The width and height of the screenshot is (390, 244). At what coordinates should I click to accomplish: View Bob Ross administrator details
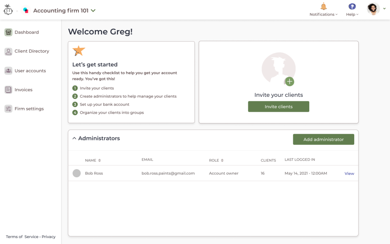tap(349, 173)
